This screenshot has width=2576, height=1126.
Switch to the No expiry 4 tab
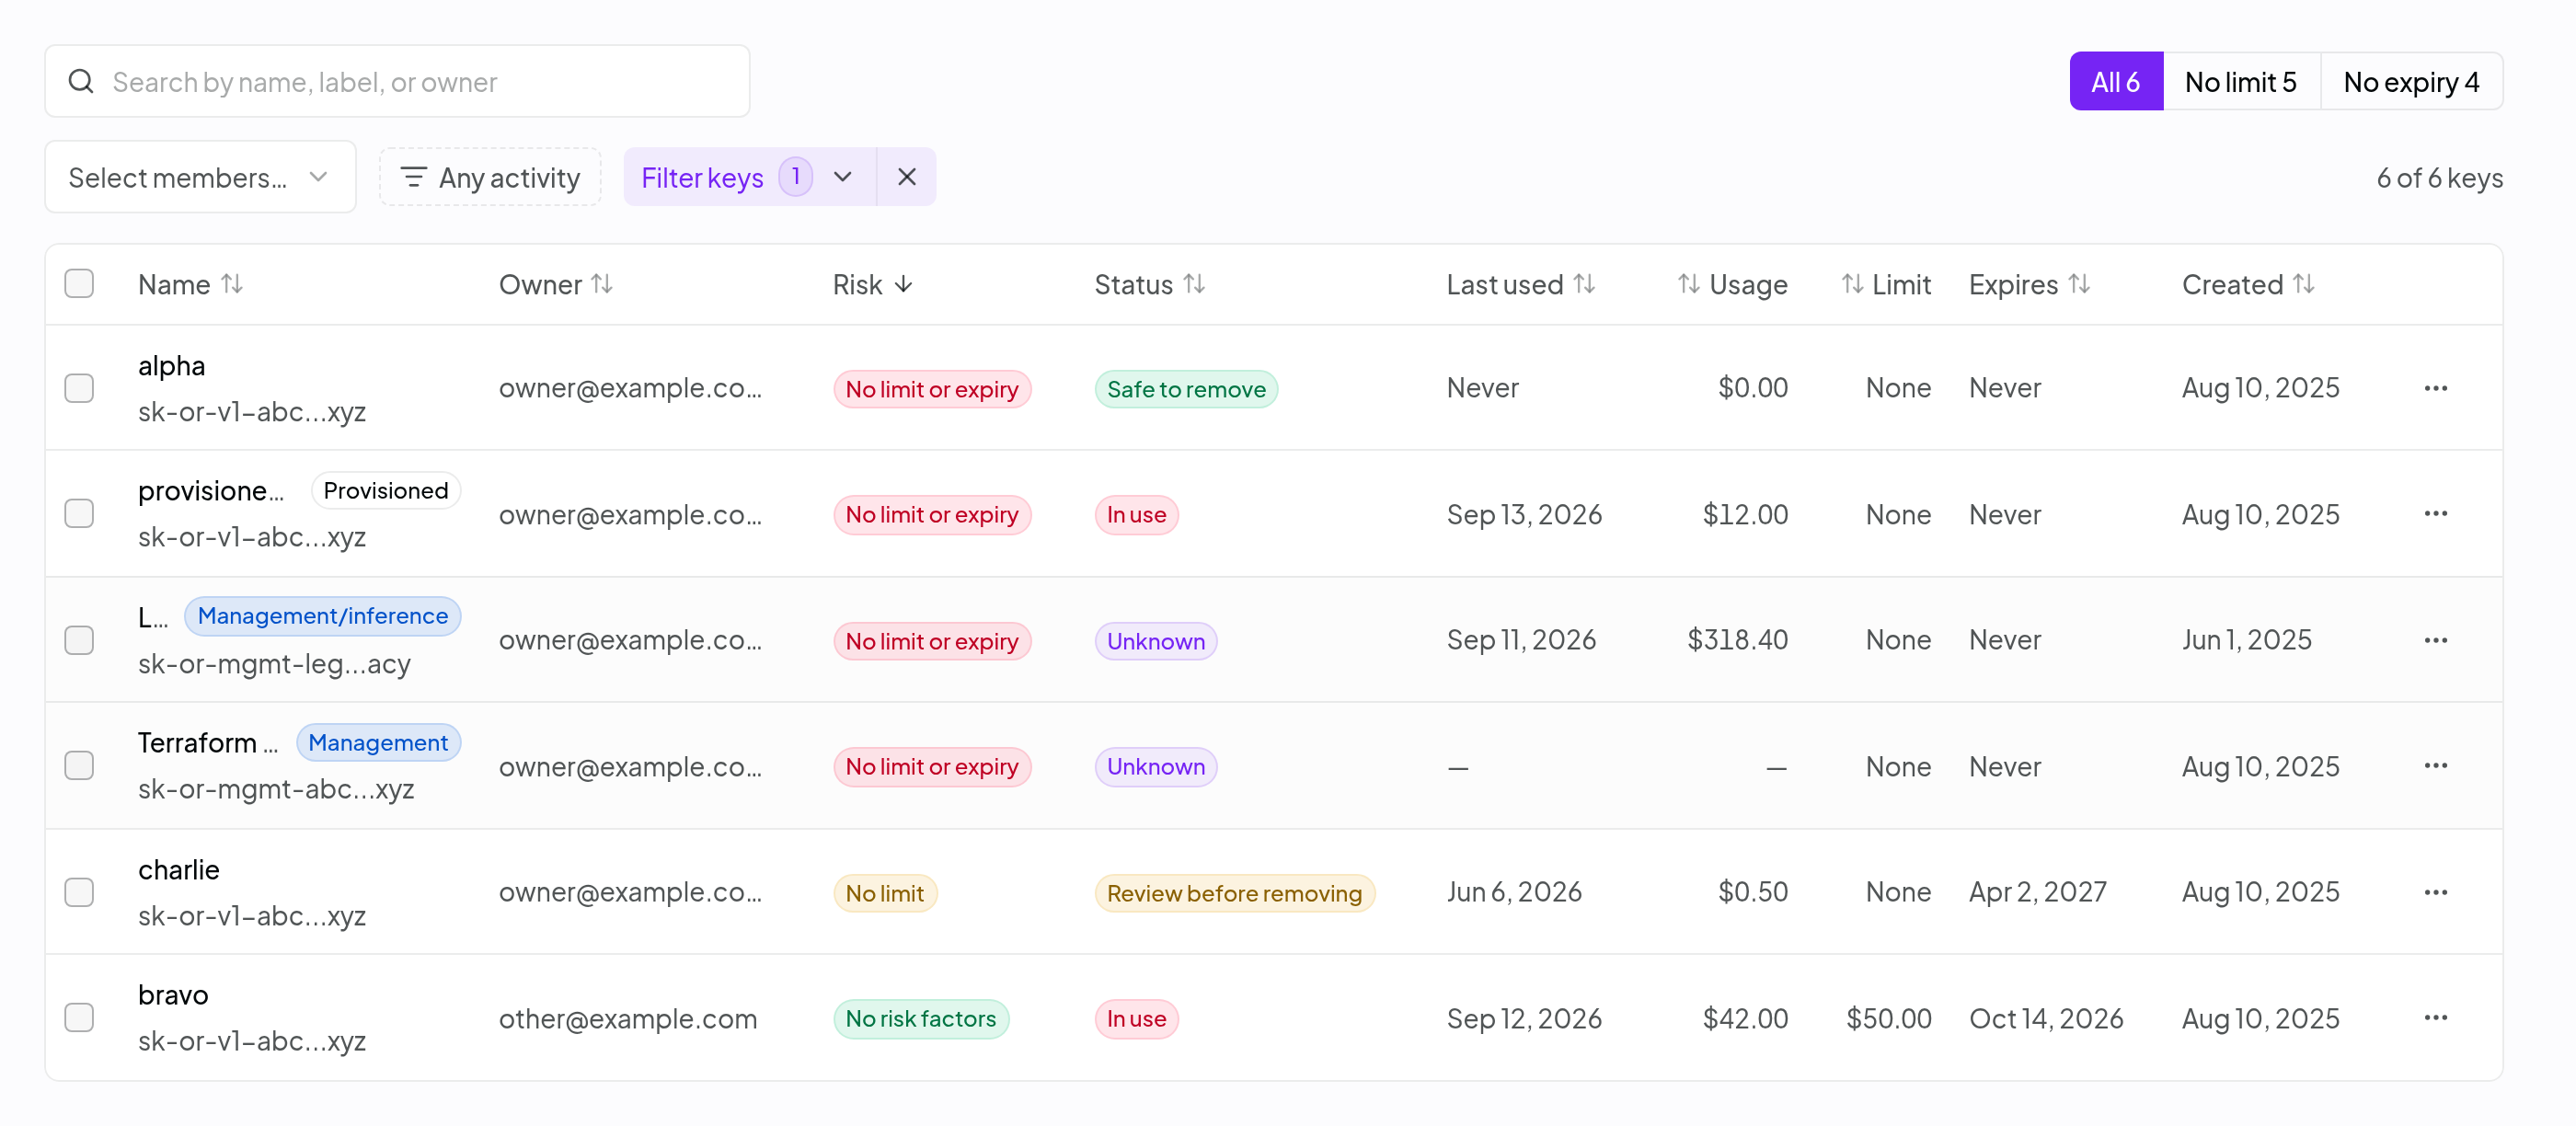[x=2411, y=81]
